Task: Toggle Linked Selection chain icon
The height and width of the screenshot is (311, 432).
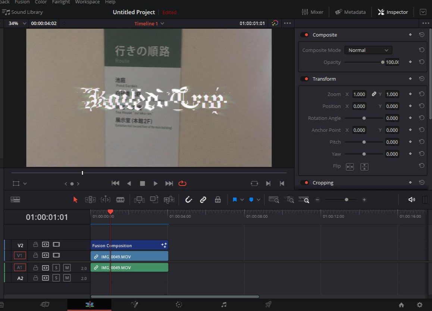Action: (x=203, y=200)
